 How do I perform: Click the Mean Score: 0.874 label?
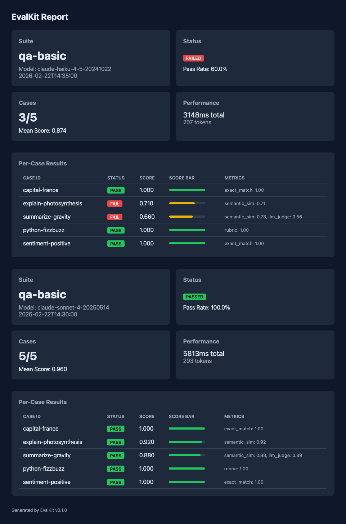[x=42, y=130]
